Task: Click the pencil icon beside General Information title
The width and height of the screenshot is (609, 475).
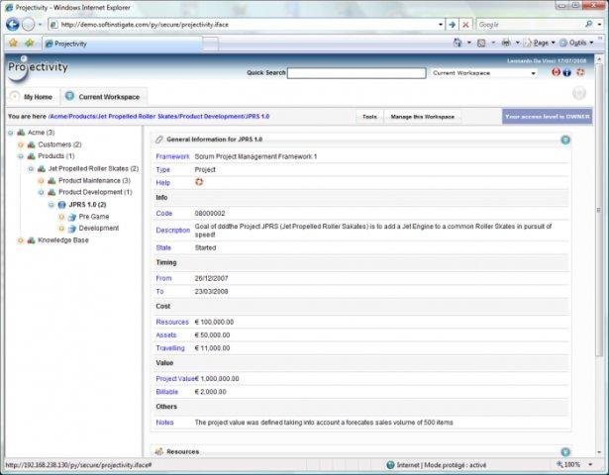Action: [x=158, y=140]
